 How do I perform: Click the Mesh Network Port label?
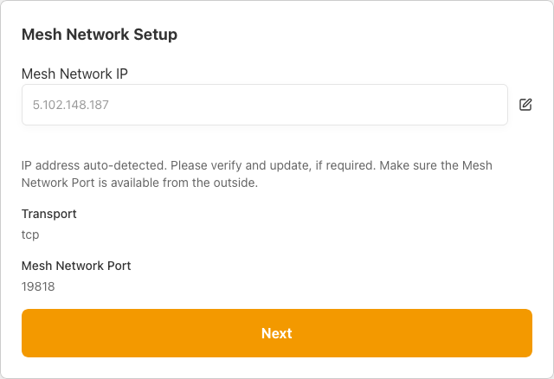click(x=76, y=266)
